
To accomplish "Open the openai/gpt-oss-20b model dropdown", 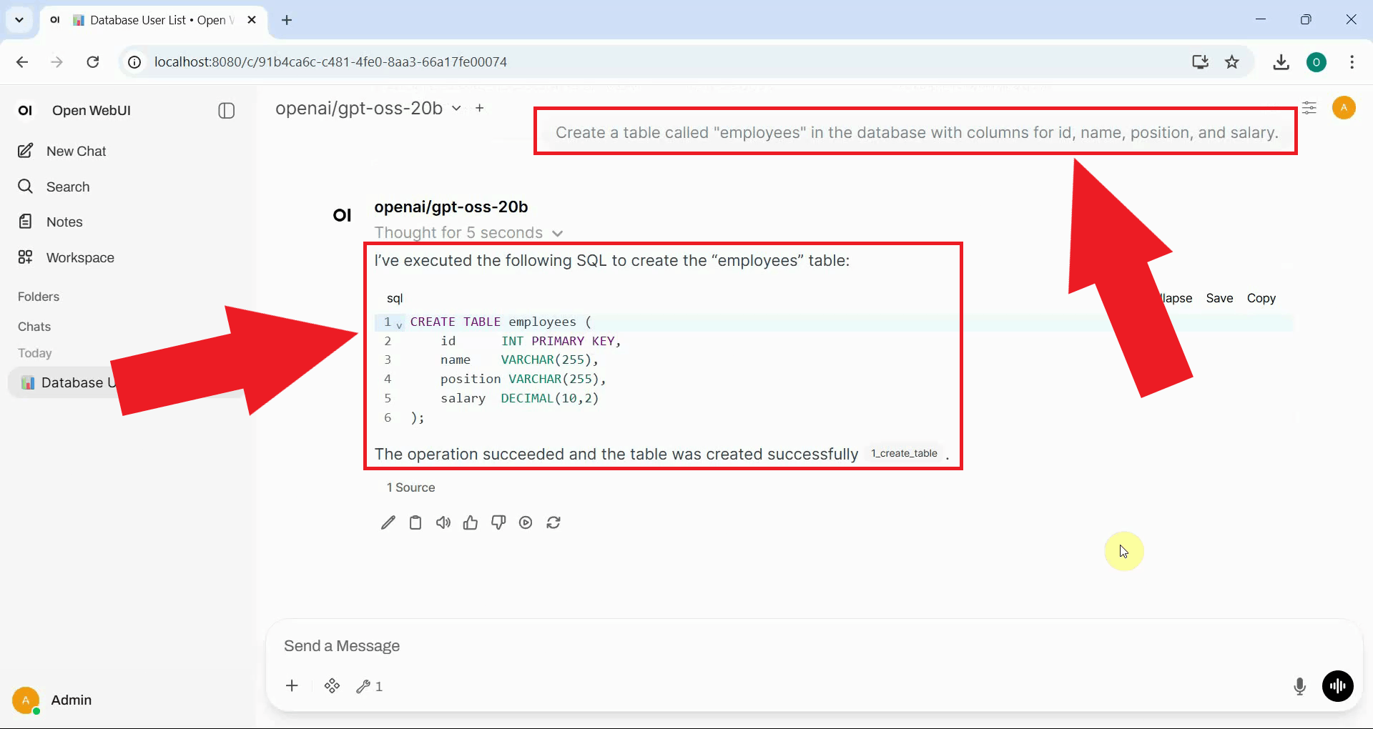I will [368, 108].
